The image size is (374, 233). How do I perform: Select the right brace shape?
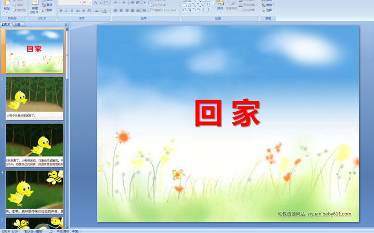point(208,10)
